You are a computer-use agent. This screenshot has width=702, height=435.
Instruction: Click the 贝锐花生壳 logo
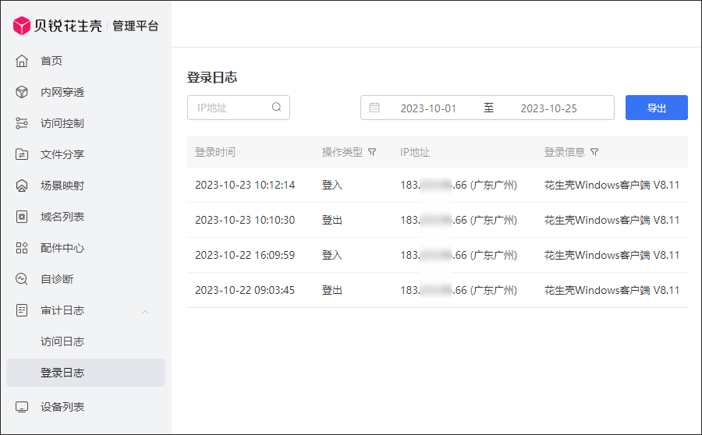click(x=58, y=26)
